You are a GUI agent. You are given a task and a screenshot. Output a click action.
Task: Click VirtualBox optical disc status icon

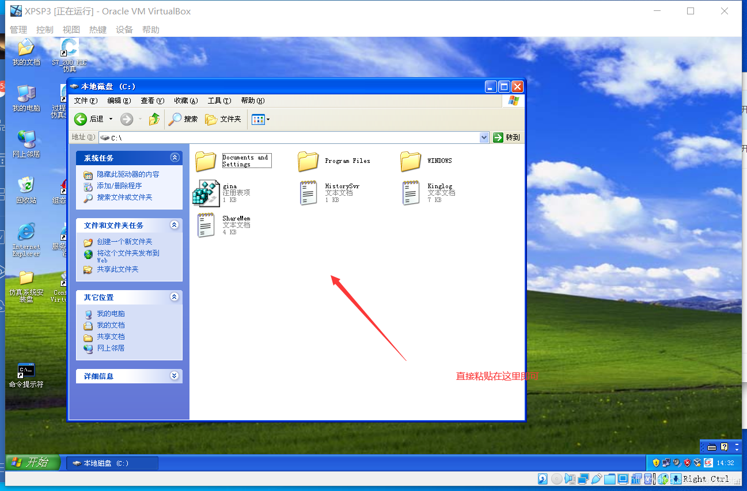(556, 479)
